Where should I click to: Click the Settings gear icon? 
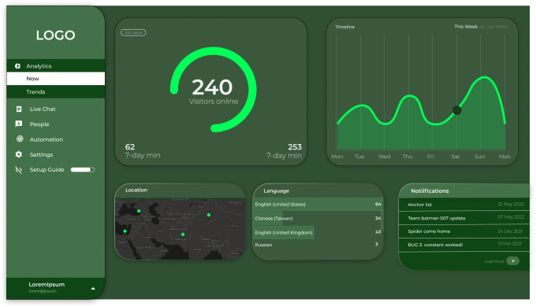[18, 154]
